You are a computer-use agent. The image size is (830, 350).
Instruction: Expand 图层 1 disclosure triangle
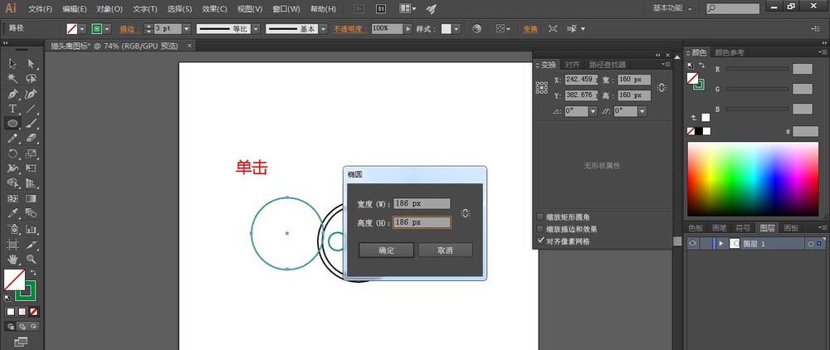click(x=721, y=244)
